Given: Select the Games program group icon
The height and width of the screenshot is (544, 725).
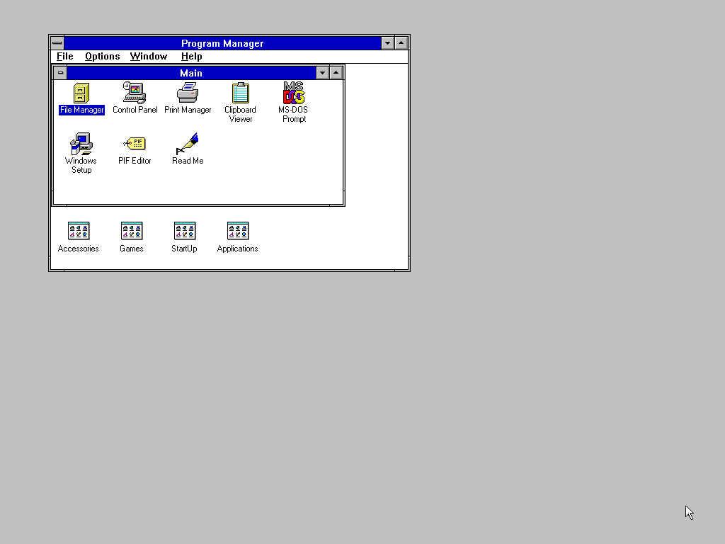Looking at the screenshot, I should tap(132, 231).
